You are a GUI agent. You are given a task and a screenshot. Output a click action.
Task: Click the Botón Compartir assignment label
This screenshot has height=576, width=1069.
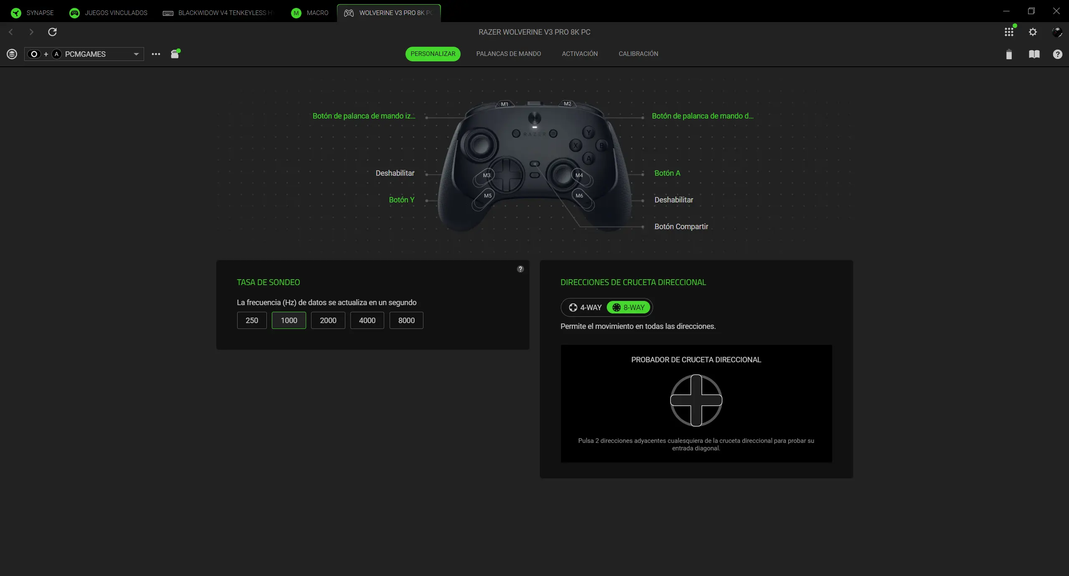[681, 227]
